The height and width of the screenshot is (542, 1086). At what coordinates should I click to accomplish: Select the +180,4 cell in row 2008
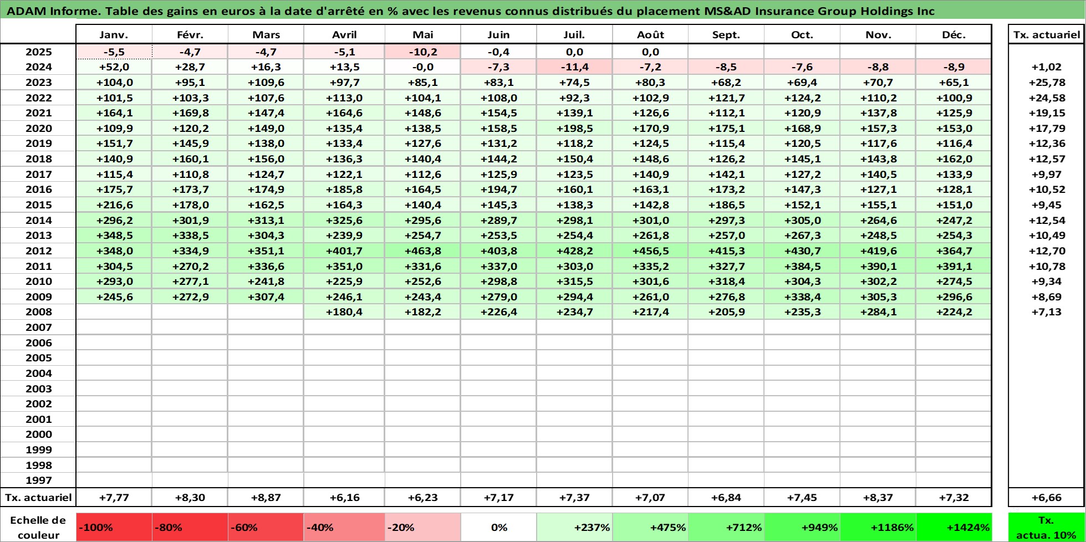tap(344, 312)
